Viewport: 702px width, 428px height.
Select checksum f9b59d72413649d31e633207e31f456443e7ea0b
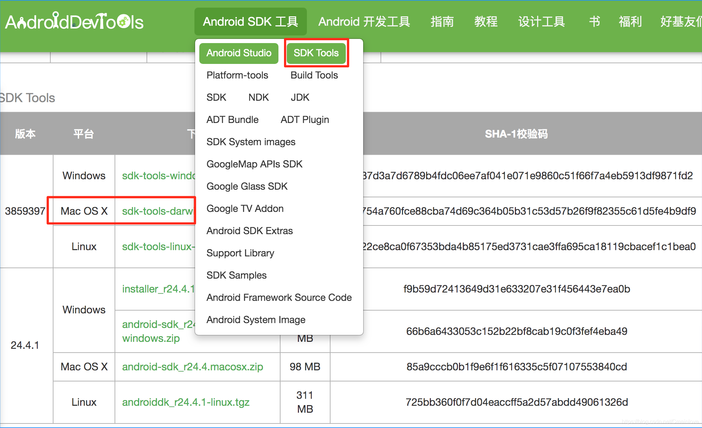517,289
